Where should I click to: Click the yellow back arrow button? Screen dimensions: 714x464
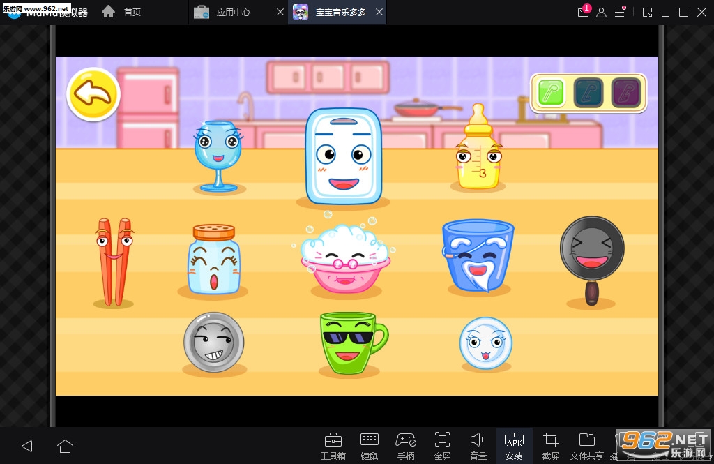pyautogui.click(x=93, y=94)
